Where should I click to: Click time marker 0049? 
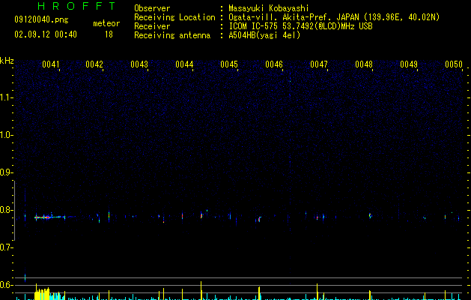(409, 64)
